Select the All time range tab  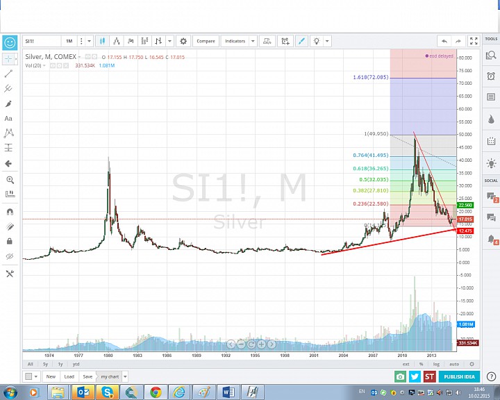point(31,364)
